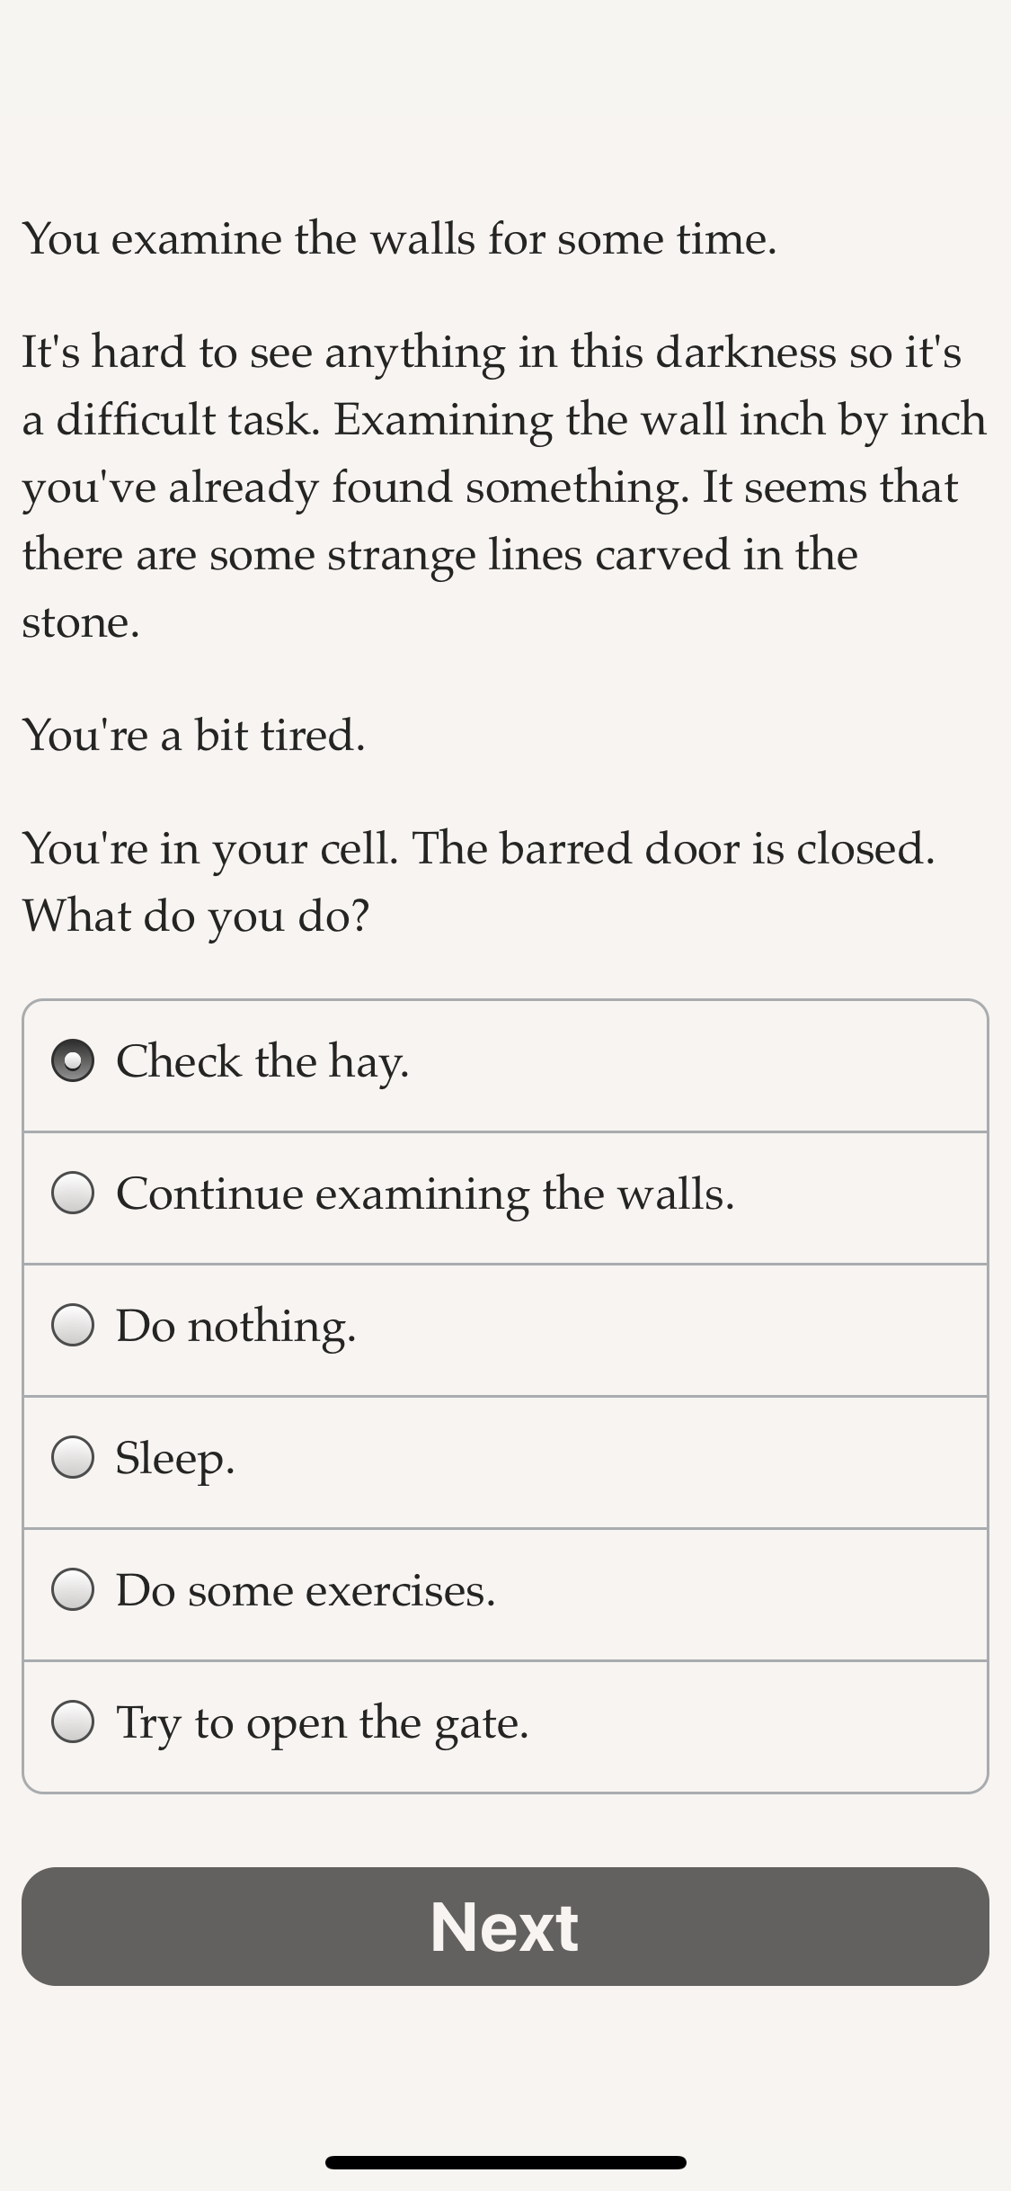
Task: Tap the Next button
Action: (505, 1927)
